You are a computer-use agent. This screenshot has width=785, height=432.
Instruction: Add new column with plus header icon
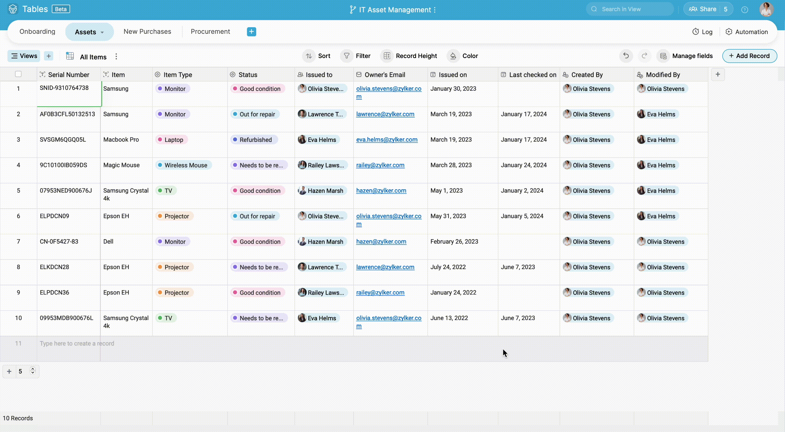coord(718,75)
